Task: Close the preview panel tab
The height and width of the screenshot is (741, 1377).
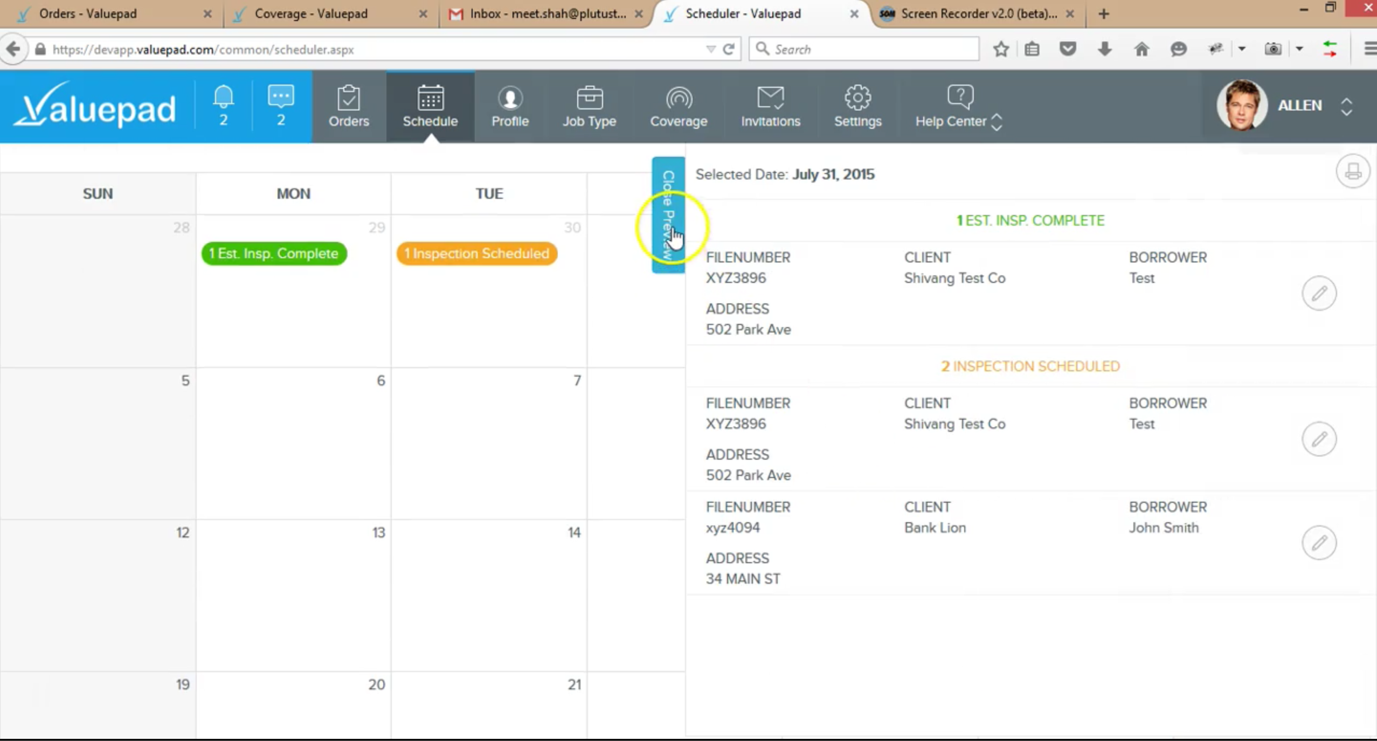Action: [668, 215]
